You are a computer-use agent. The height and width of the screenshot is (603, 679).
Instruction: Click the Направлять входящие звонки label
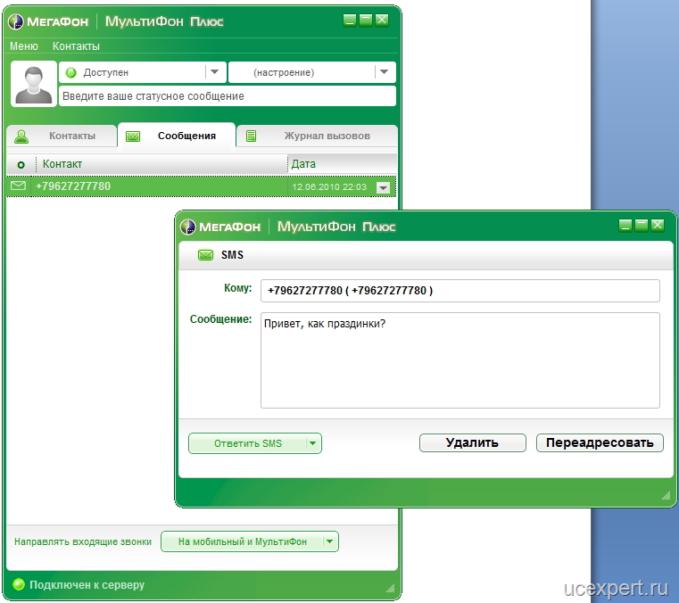tap(83, 541)
